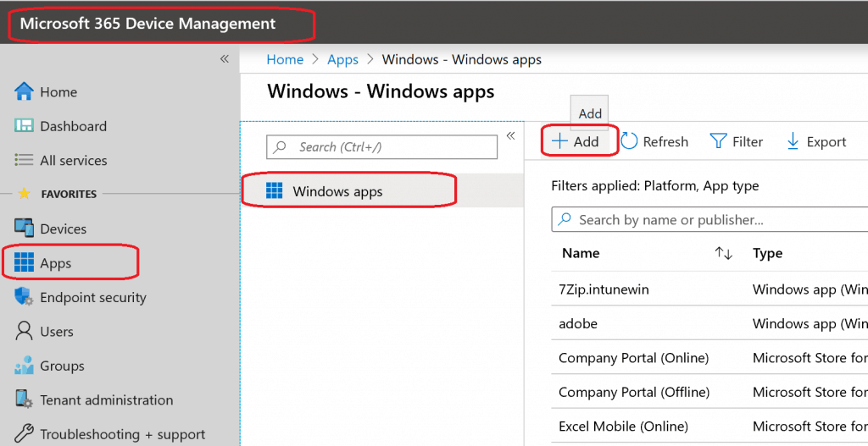Viewport: 868px width, 446px height.
Task: Click the Apps grid icon in sidebar
Action: point(24,262)
